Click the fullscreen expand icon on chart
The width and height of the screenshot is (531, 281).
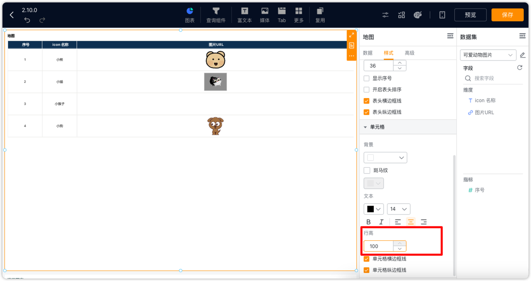pos(351,35)
